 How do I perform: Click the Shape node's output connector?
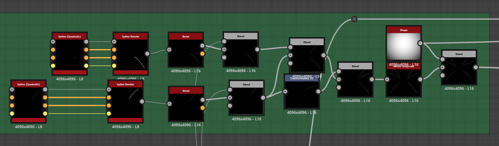(x=420, y=43)
